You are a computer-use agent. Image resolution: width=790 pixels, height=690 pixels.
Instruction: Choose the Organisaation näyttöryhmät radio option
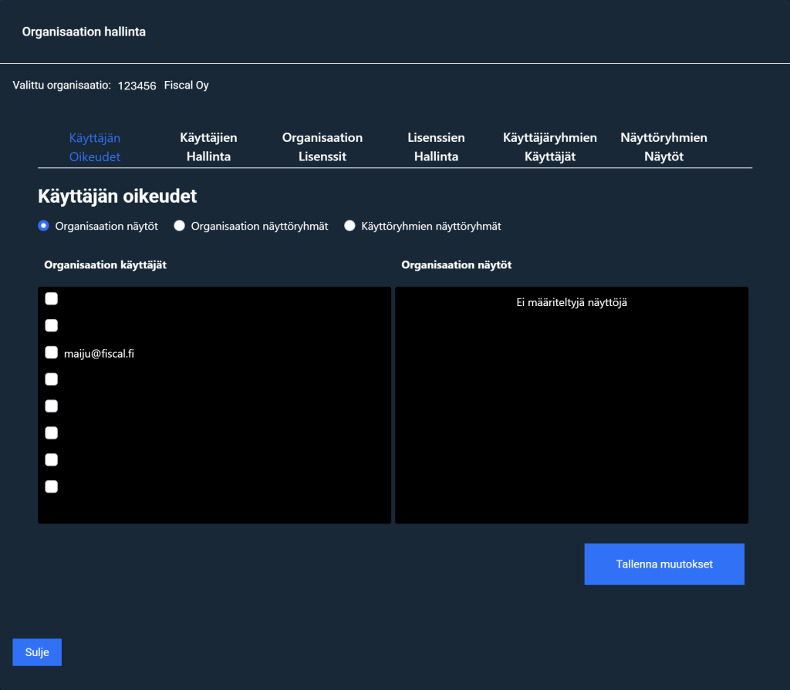click(x=180, y=226)
